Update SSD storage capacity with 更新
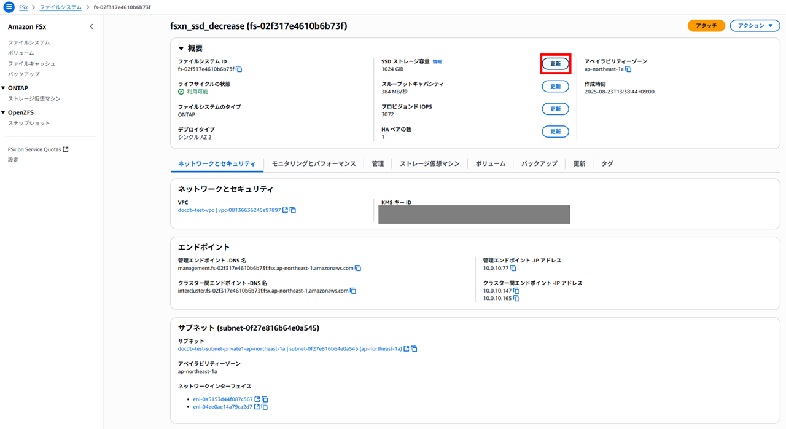This screenshot has height=429, width=786. (x=555, y=64)
